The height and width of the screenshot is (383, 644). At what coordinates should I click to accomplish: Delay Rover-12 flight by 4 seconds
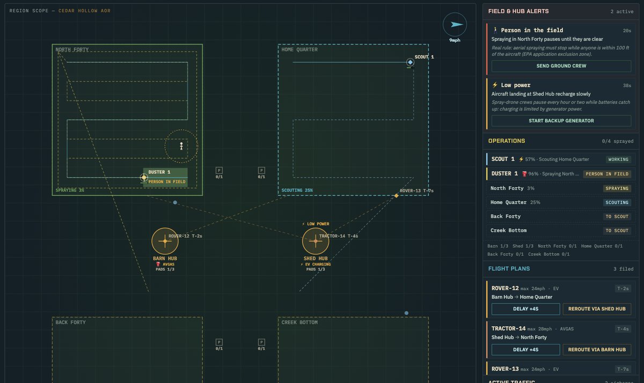tap(525, 309)
